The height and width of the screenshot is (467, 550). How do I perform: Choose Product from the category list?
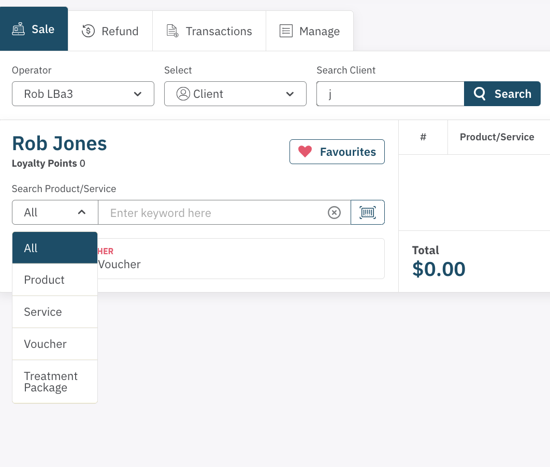tap(45, 280)
